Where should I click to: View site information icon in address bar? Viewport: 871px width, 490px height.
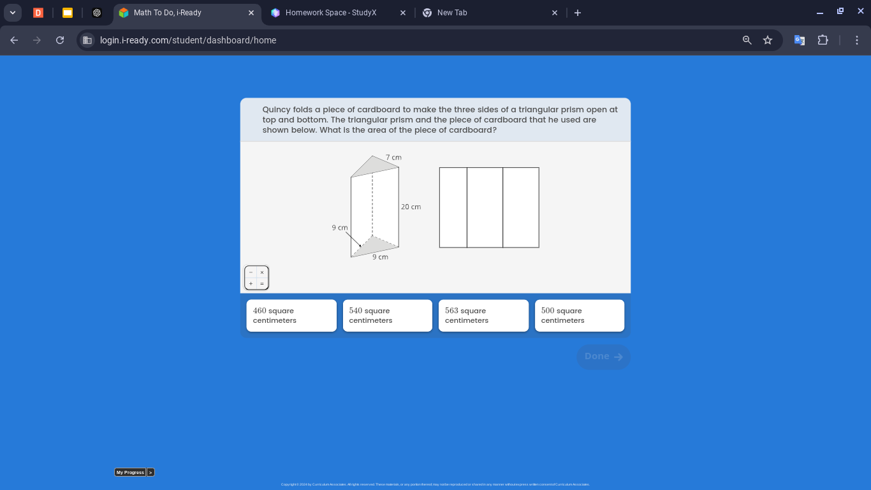click(88, 40)
